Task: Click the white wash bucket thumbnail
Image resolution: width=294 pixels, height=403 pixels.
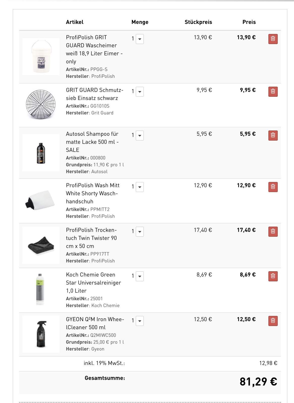Action: coord(41,57)
